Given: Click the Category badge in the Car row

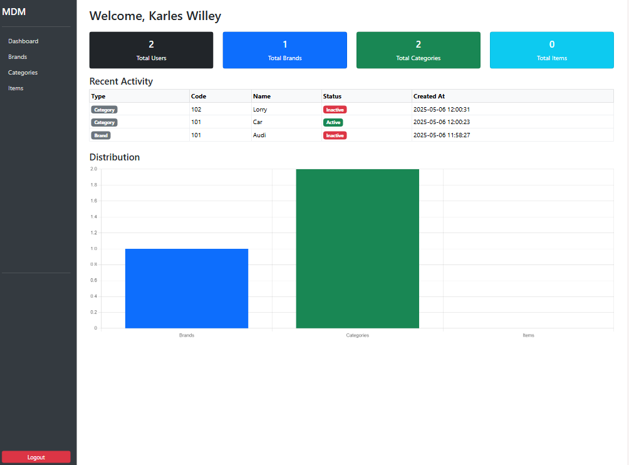Looking at the screenshot, I should (104, 122).
